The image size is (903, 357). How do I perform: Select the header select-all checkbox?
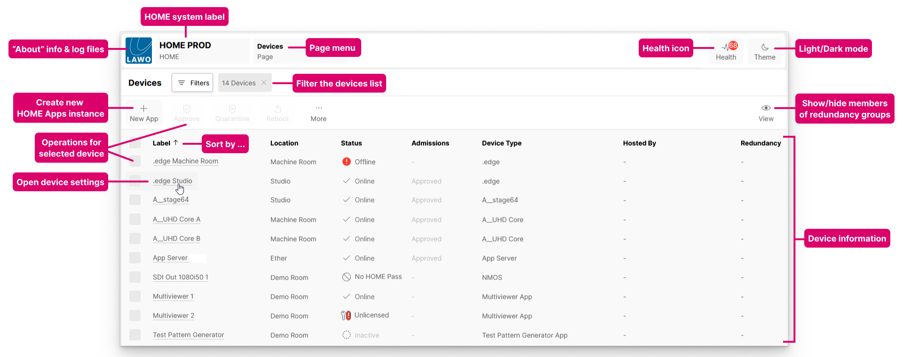click(x=135, y=143)
